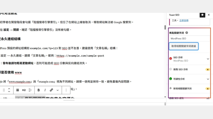213x119 pixels.
Task: Move block up with the up arrow
Action: (9, 89)
